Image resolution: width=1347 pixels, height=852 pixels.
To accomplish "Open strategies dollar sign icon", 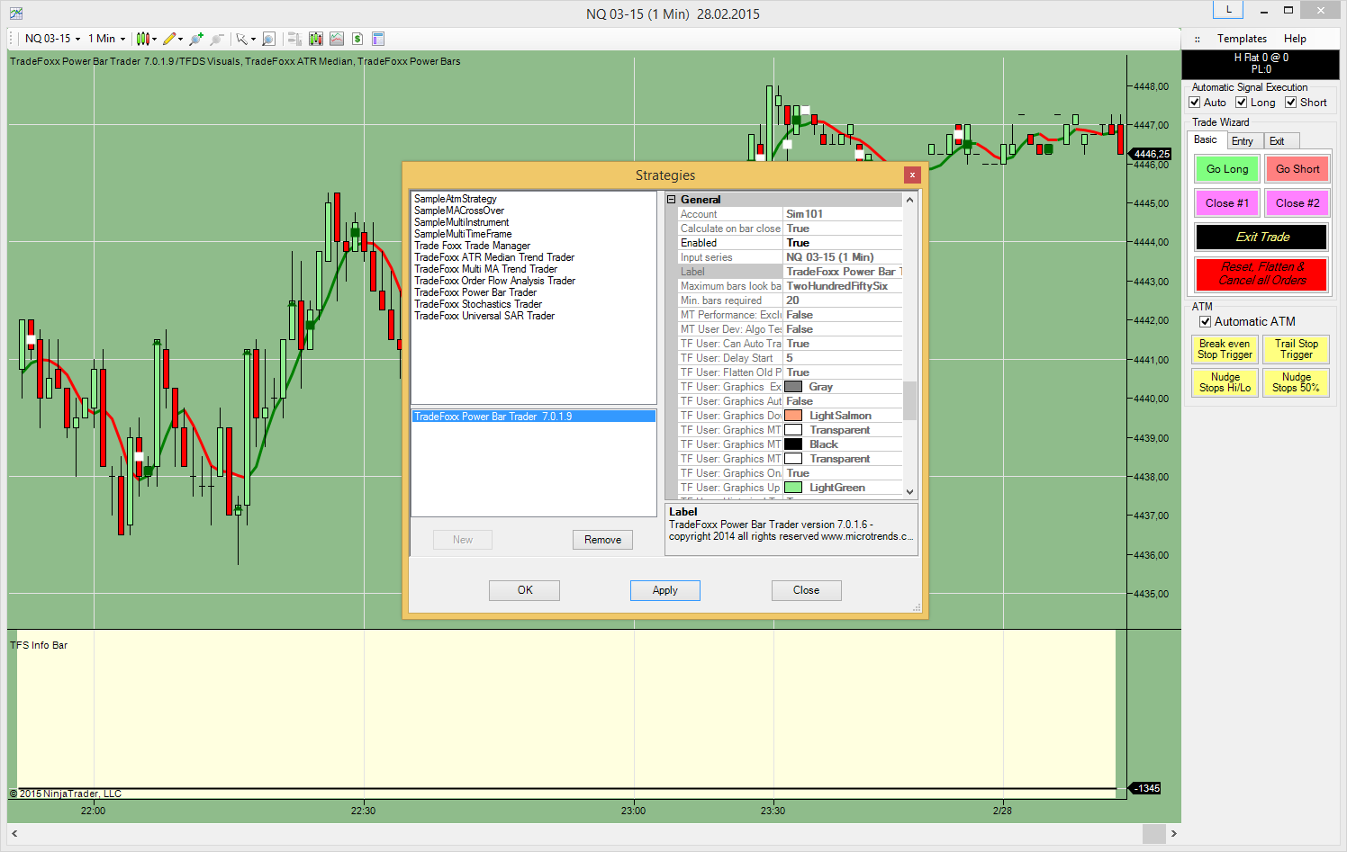I will 357,39.
